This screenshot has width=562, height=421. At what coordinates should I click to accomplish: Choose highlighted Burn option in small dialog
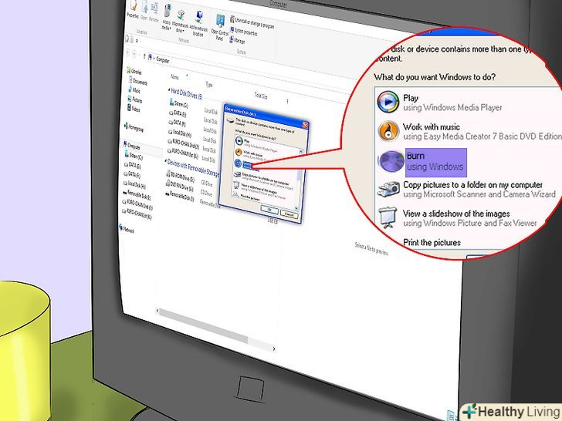click(245, 165)
